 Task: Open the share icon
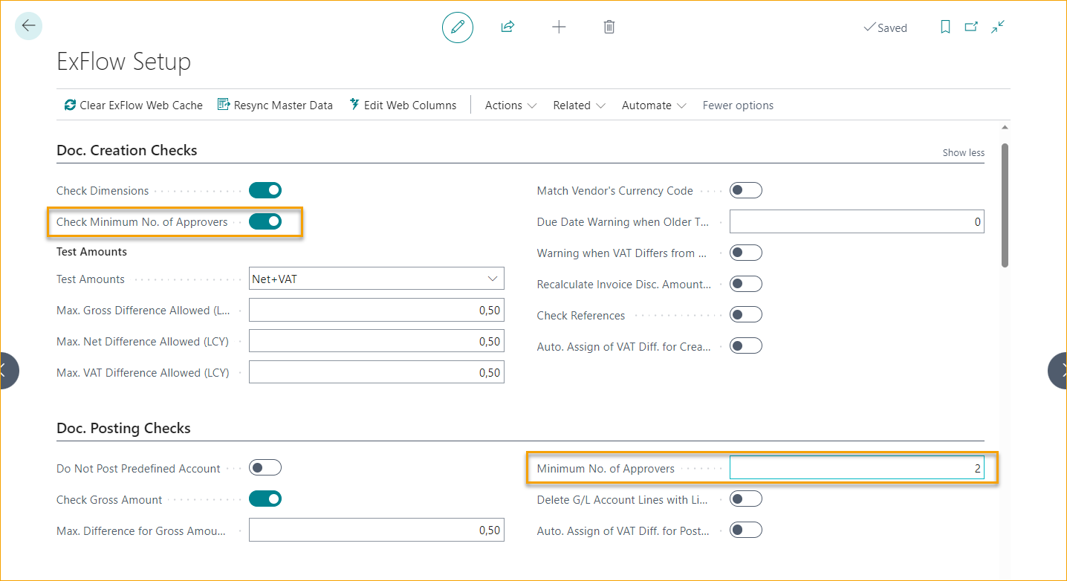[507, 27]
